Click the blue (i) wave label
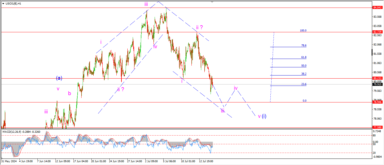 coord(264,116)
